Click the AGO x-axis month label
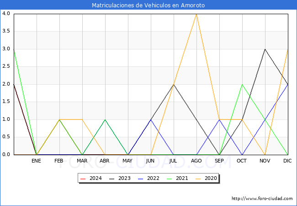The width and height of the screenshot is (297, 206). click(196, 161)
